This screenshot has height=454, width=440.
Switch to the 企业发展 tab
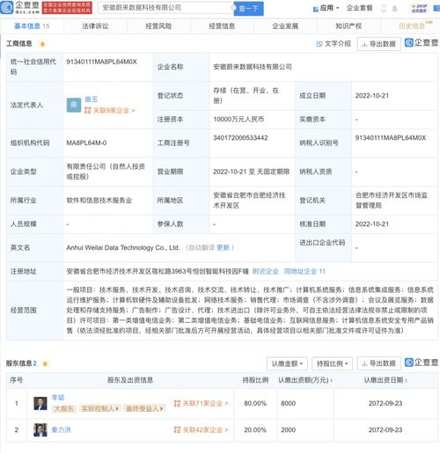(x=285, y=26)
